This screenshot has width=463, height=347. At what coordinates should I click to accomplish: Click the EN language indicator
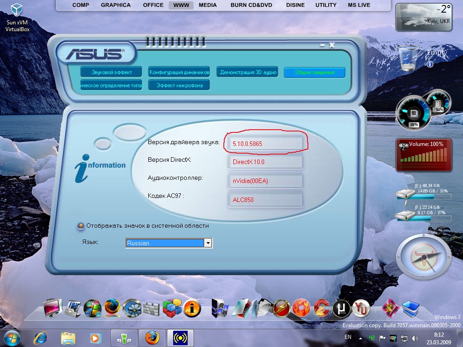[x=348, y=337]
